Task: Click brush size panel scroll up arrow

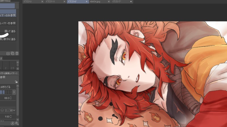Action: coord(18,62)
